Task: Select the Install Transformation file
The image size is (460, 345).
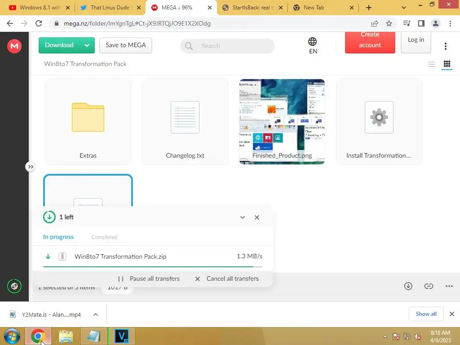Action: pos(379,121)
